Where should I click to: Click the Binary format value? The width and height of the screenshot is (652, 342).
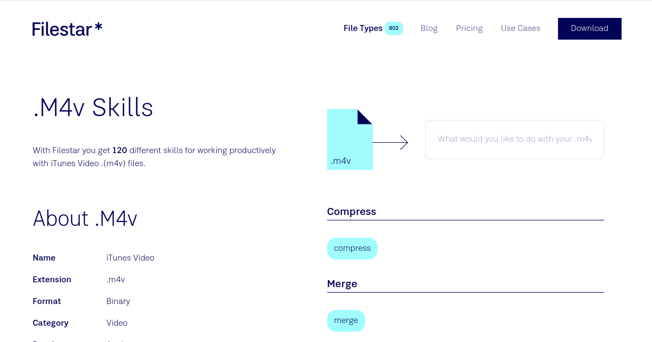[118, 301]
